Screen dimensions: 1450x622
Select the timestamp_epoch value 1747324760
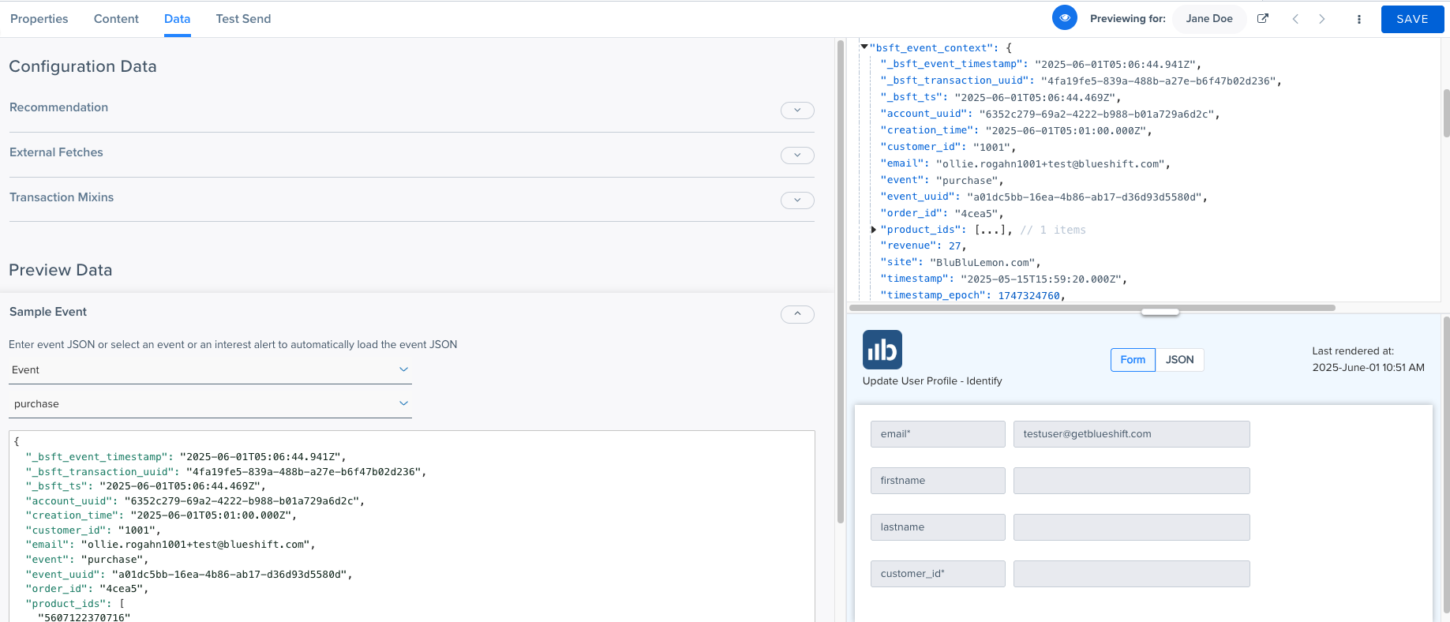1028,296
